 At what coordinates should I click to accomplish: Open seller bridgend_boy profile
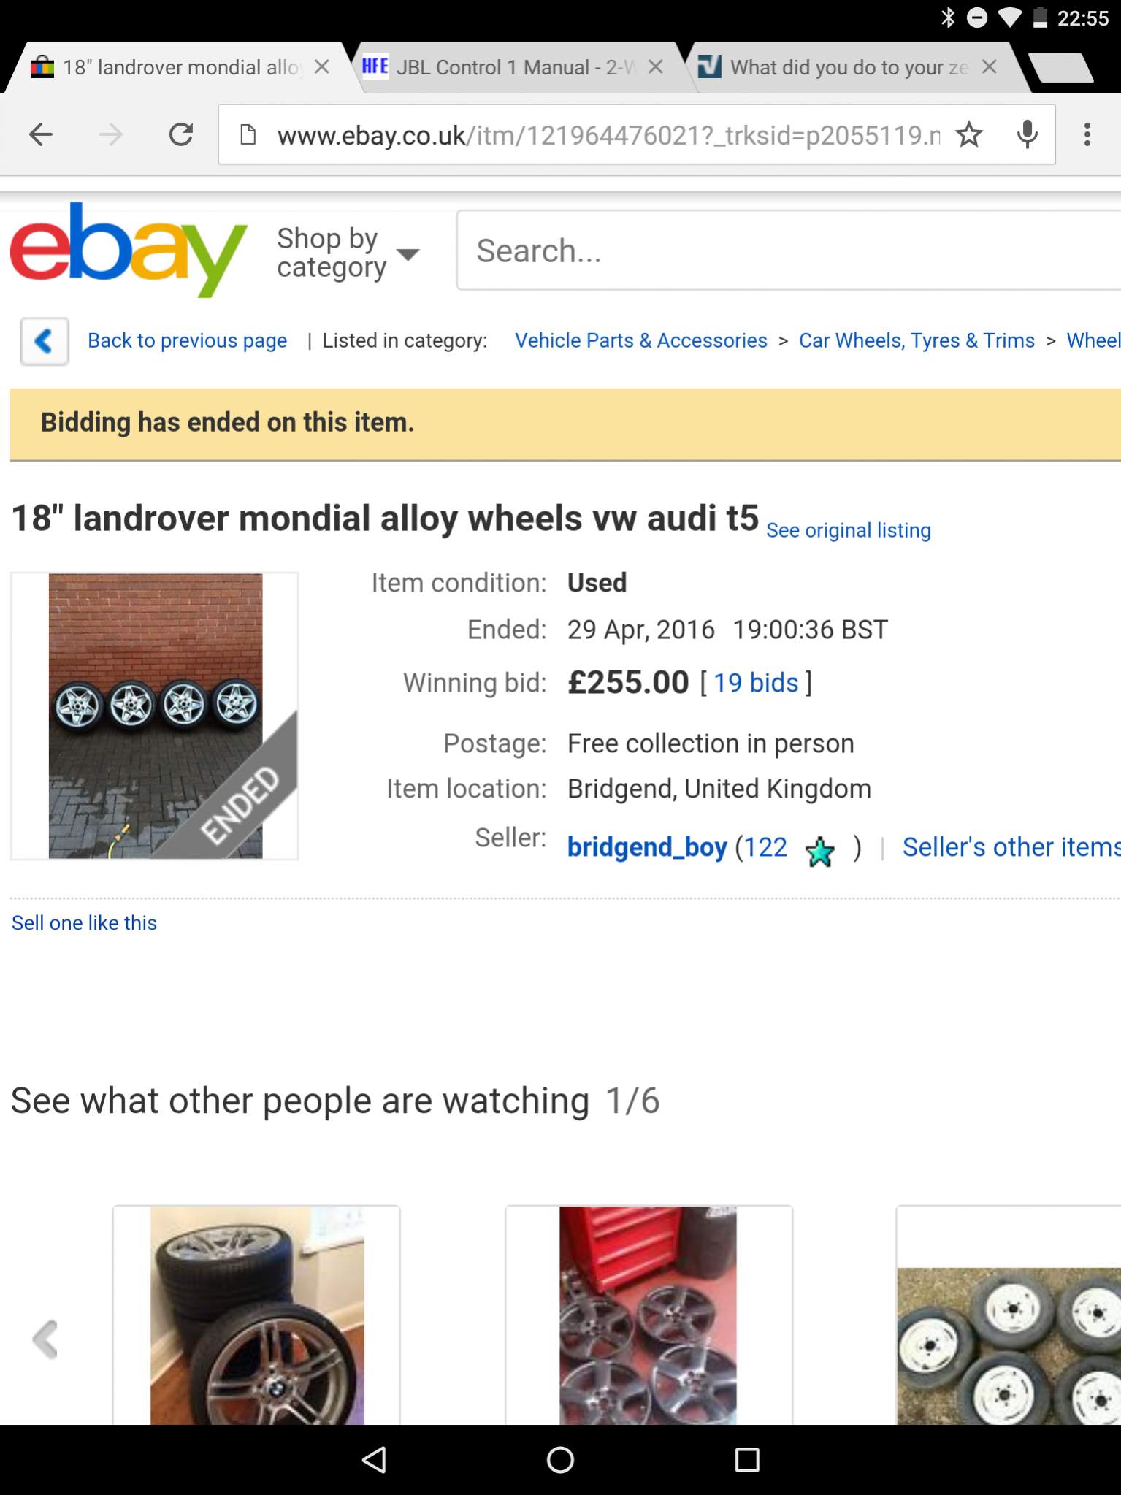coord(647,847)
